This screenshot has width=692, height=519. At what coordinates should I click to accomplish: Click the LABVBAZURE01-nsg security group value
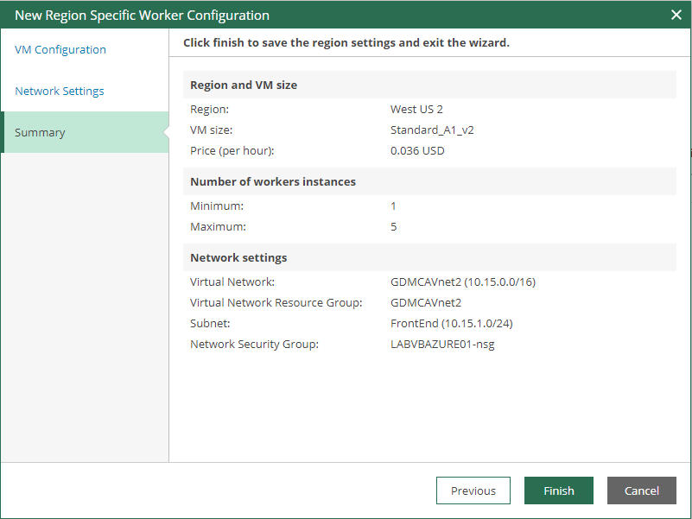442,345
